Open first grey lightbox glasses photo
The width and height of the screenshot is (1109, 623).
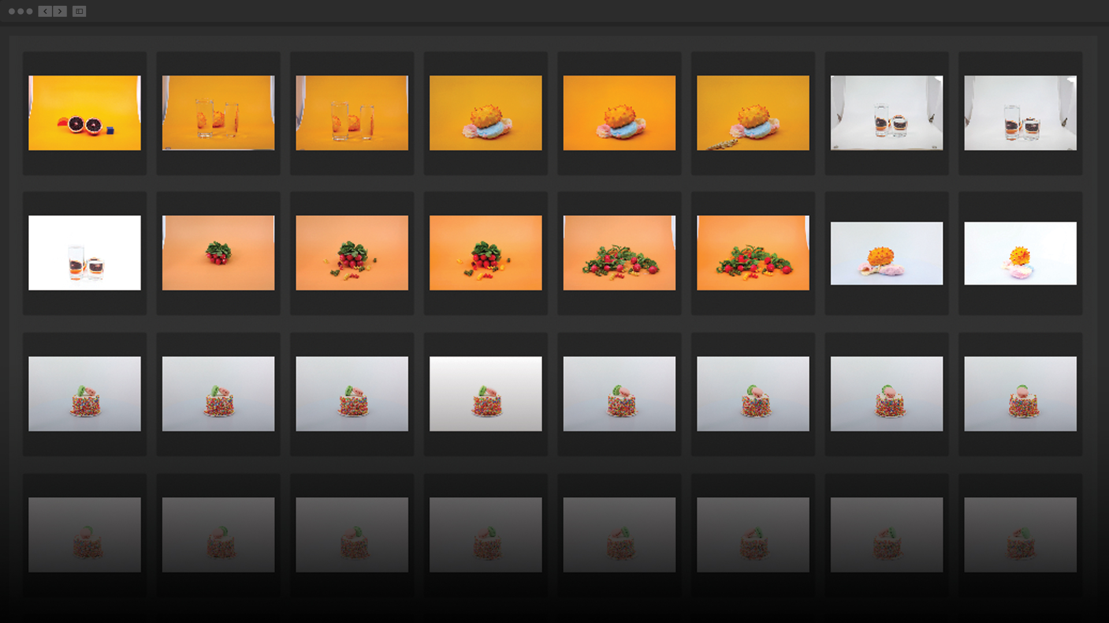point(887,113)
